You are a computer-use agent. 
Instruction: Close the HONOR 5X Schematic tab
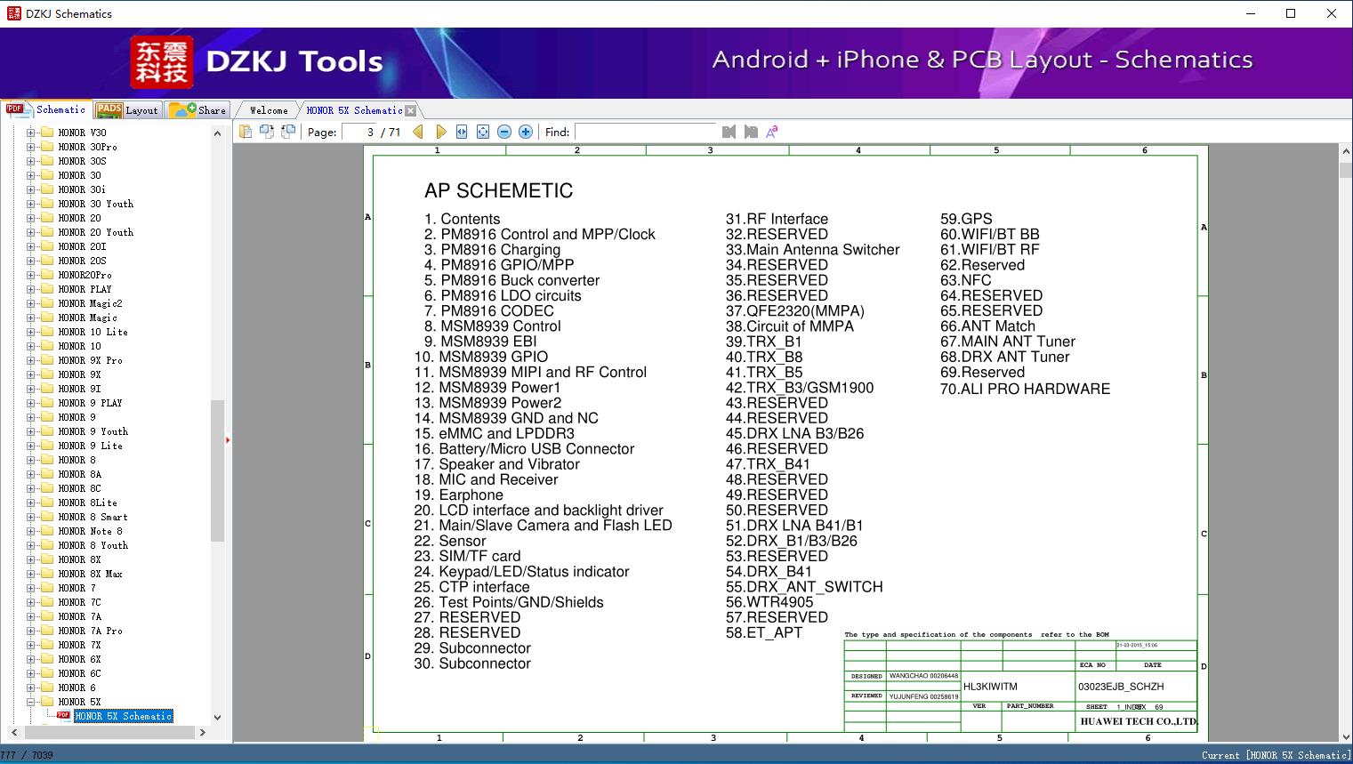click(410, 110)
